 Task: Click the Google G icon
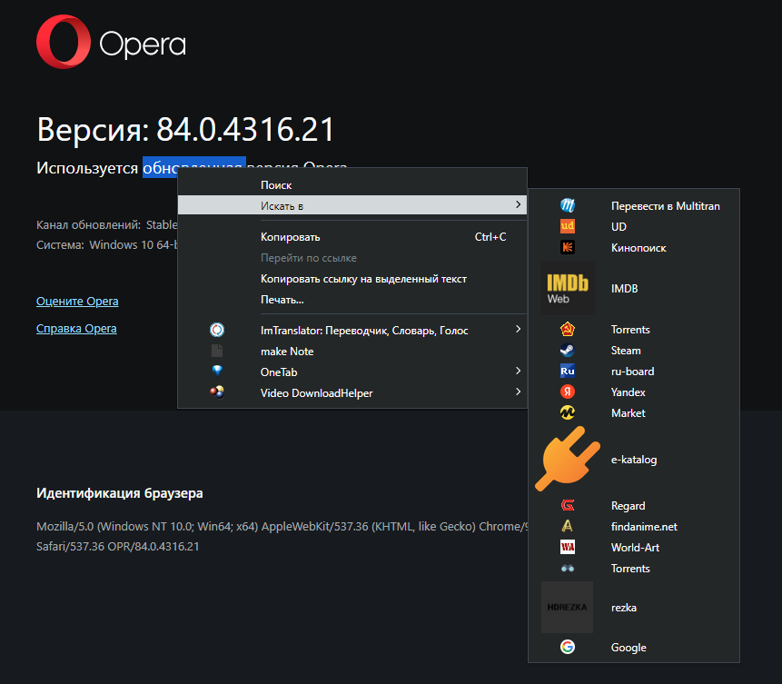tap(568, 647)
